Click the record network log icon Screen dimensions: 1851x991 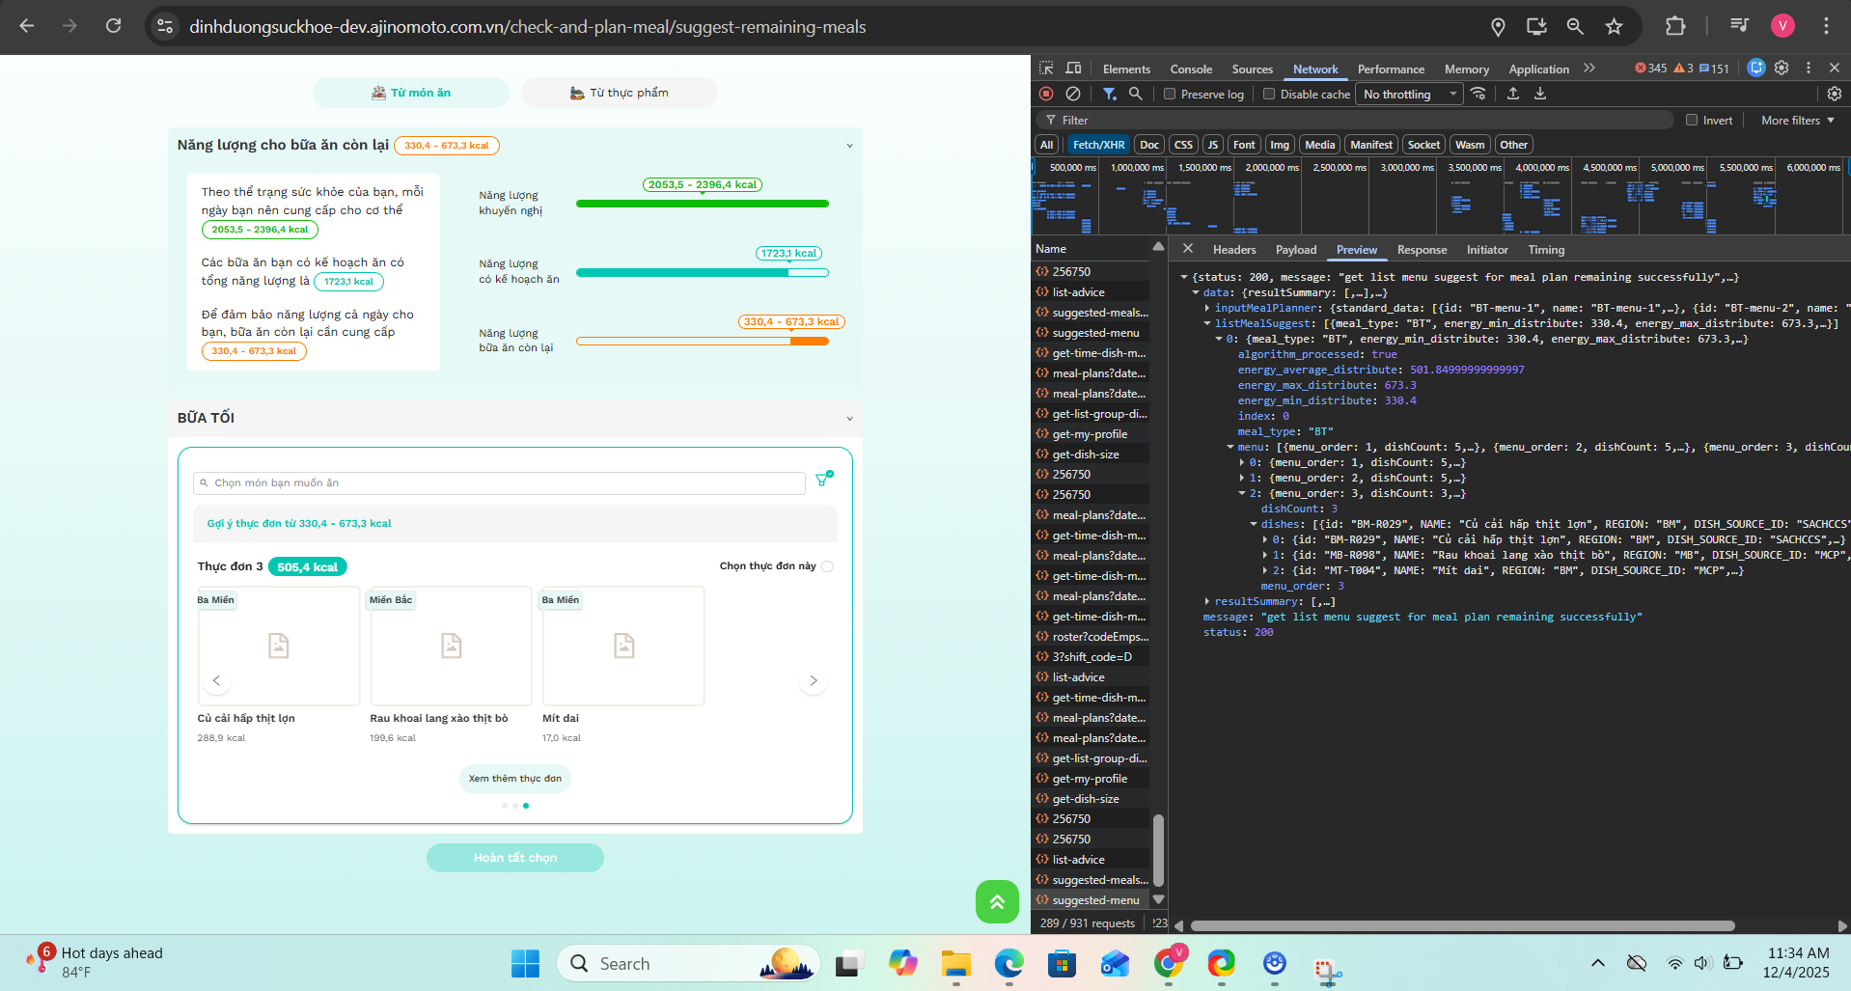click(x=1046, y=94)
